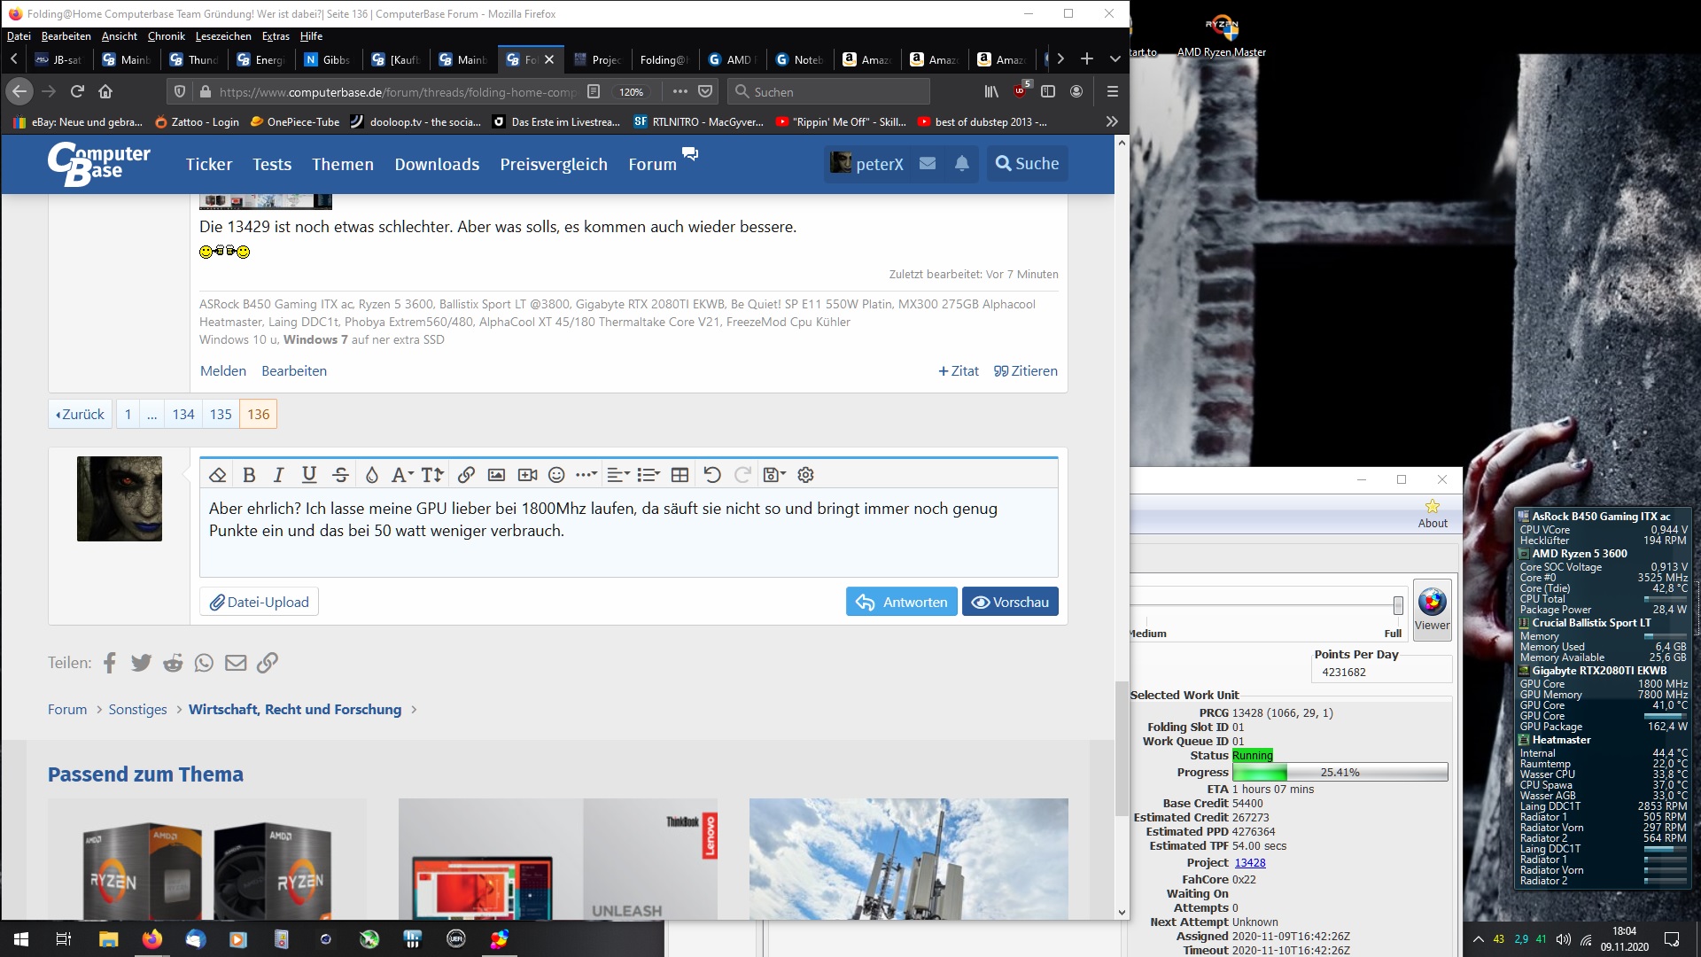
Task: Go to page 135 of the thread
Action: (221, 414)
